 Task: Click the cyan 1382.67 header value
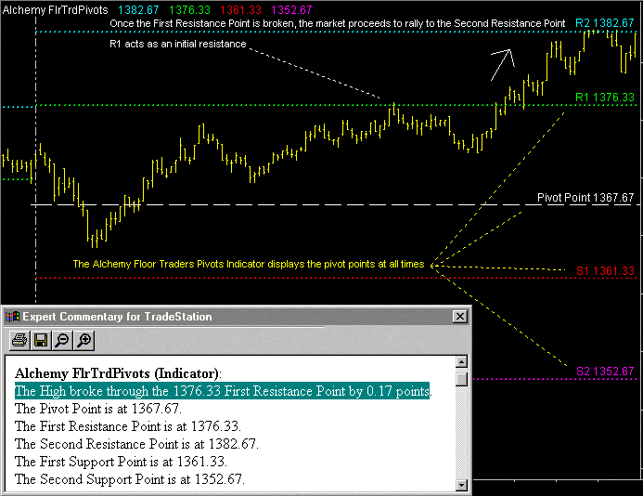pyautogui.click(x=138, y=10)
